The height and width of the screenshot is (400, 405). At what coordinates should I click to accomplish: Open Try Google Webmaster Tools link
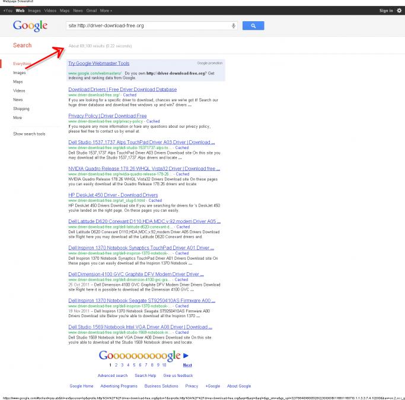point(99,63)
